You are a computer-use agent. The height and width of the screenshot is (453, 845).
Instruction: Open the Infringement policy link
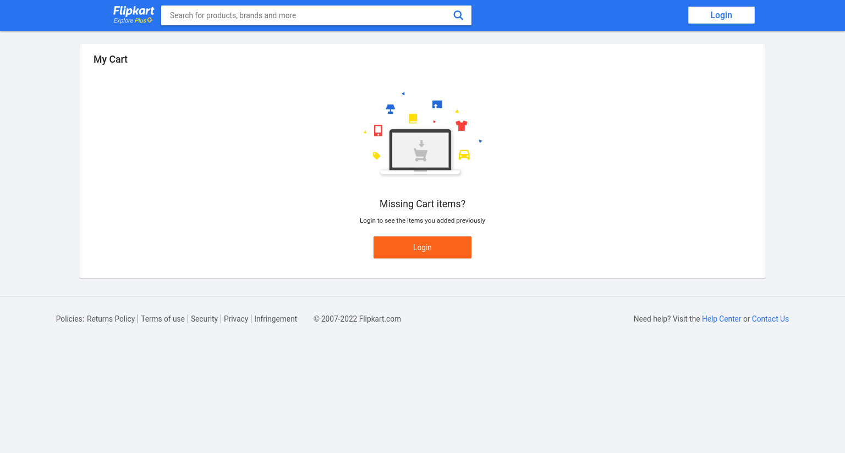276,319
